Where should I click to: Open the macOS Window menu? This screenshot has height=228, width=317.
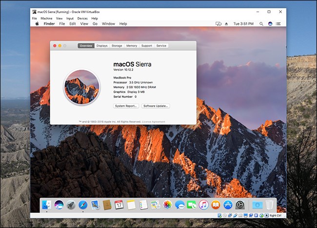click(108, 23)
